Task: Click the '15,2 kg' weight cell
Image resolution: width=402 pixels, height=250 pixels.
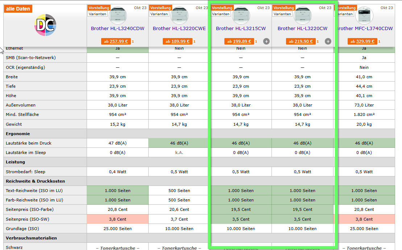Action: click(x=118, y=124)
